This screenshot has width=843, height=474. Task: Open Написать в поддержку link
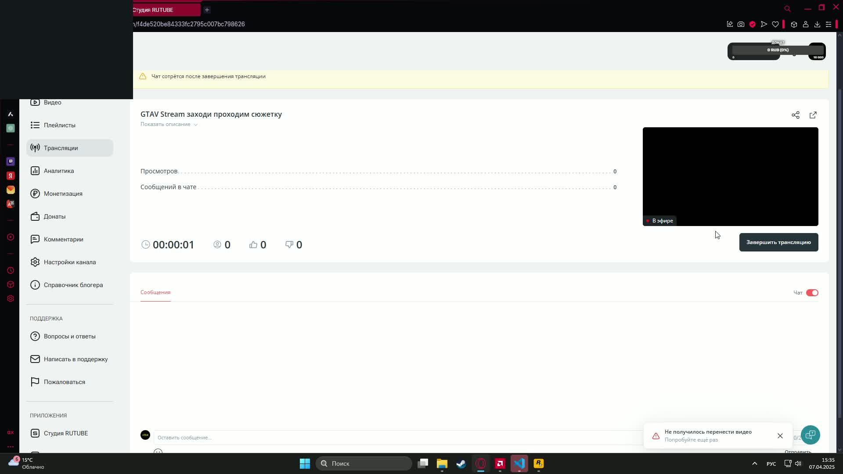[x=76, y=359]
